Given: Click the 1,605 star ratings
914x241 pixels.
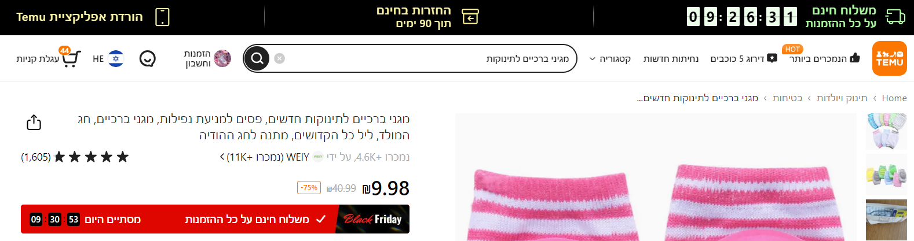Looking at the screenshot, I should 75,157.
